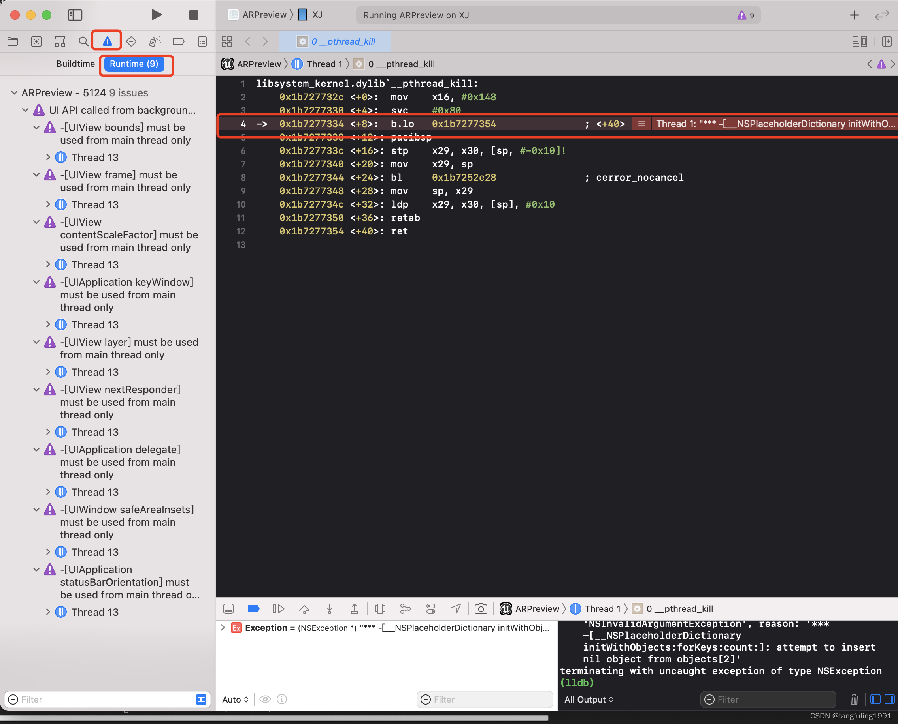Open the Find navigator magnifier icon
Image resolution: width=898 pixels, height=724 pixels.
(83, 41)
